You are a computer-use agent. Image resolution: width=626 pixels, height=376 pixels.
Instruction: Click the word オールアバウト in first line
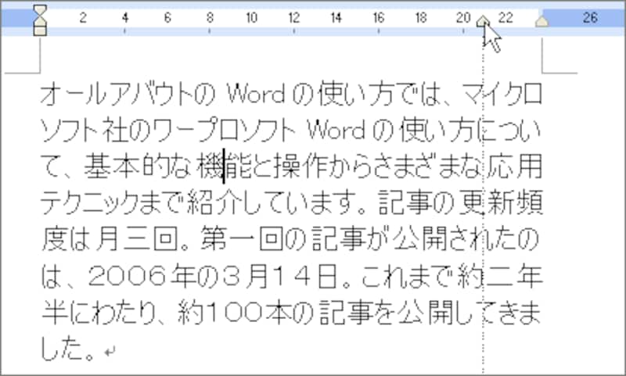pos(119,94)
